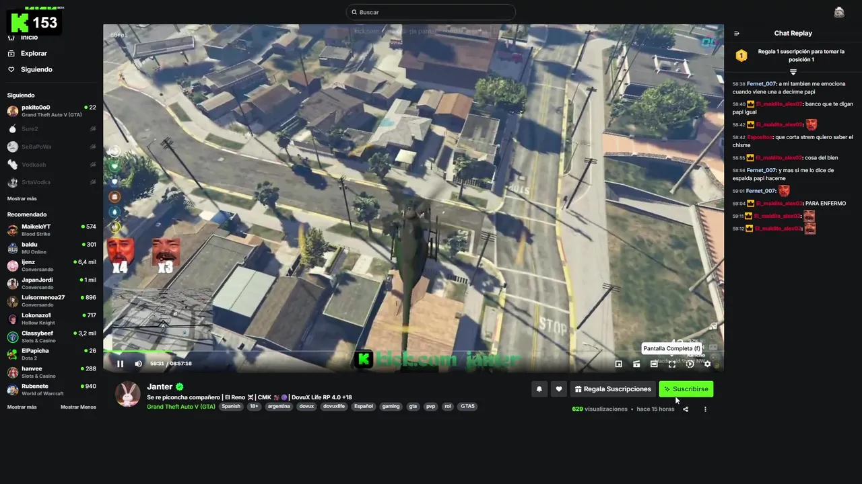Toggle theater mode in the player
862x484 pixels.
coord(654,364)
